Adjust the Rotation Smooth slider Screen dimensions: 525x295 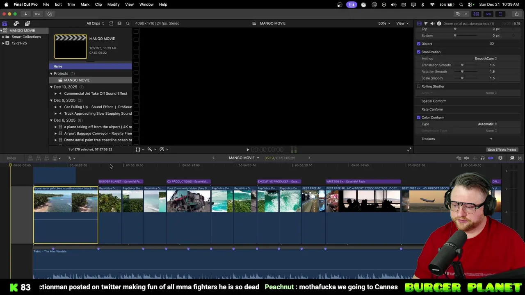[466, 72]
